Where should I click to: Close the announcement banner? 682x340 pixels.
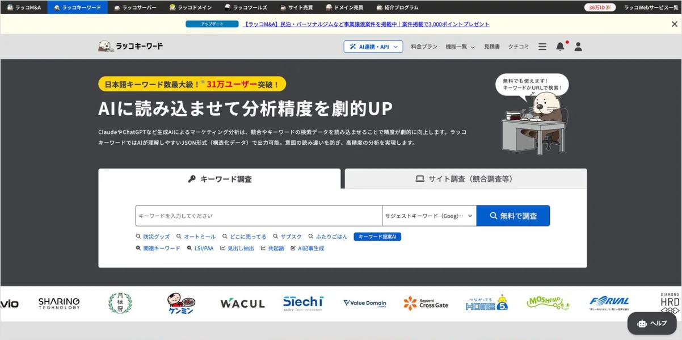coord(674,24)
